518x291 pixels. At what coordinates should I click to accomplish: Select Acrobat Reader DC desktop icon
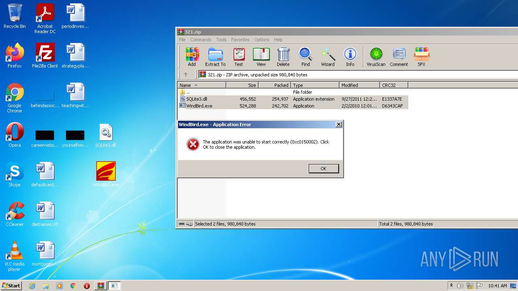45,19
